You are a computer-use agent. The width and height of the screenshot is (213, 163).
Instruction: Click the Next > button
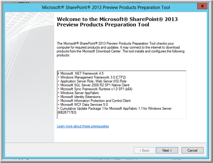coord(167,150)
